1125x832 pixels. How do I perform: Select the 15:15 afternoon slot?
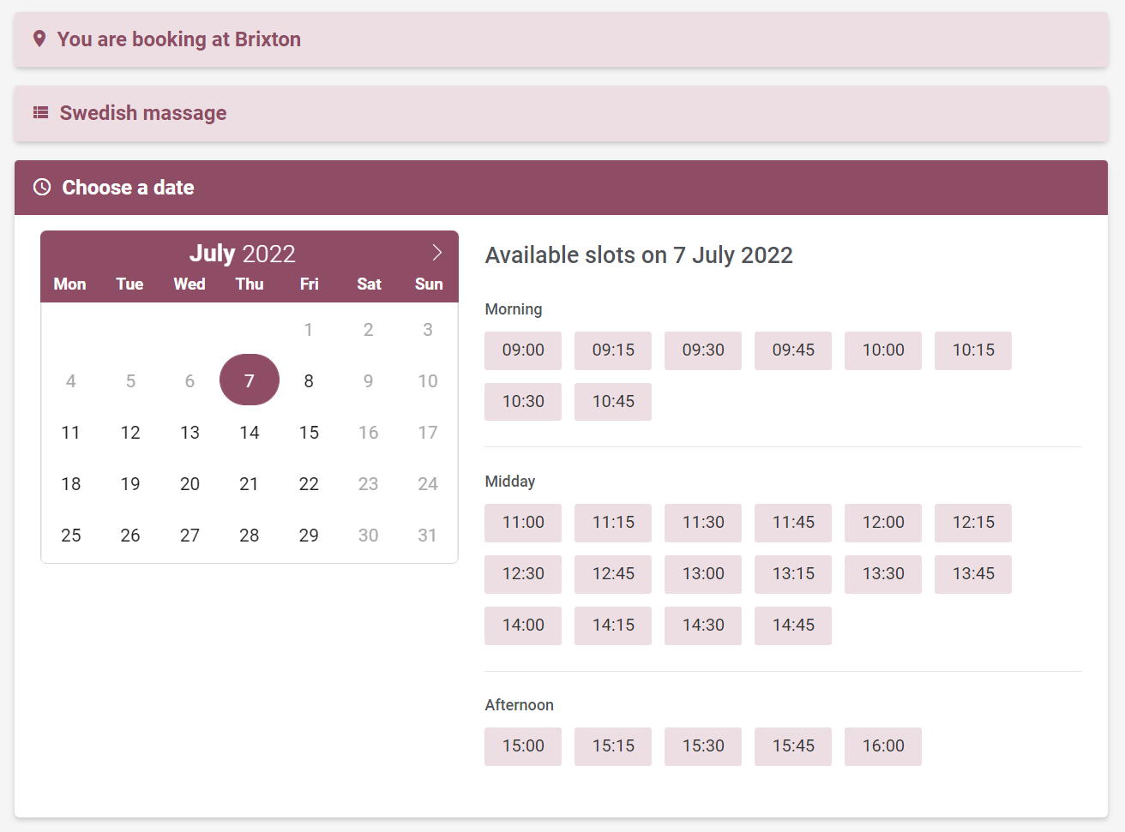click(613, 746)
